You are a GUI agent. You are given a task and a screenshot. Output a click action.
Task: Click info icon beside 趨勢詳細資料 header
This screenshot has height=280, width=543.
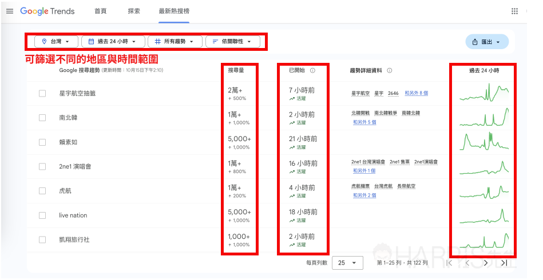point(389,70)
